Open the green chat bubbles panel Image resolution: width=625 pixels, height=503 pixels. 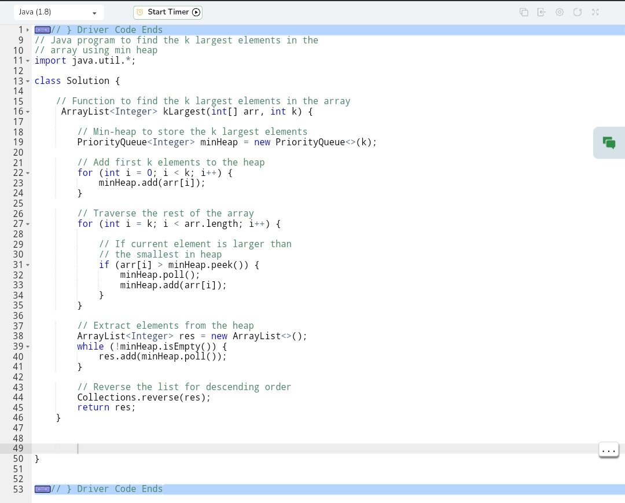click(x=609, y=143)
